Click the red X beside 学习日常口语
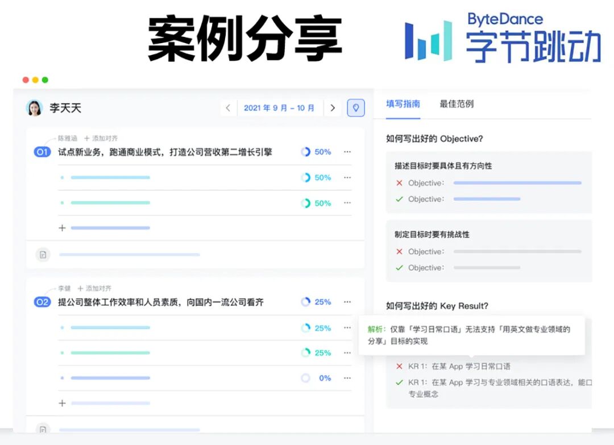Screen dimensions: 614x445 click(x=400, y=367)
